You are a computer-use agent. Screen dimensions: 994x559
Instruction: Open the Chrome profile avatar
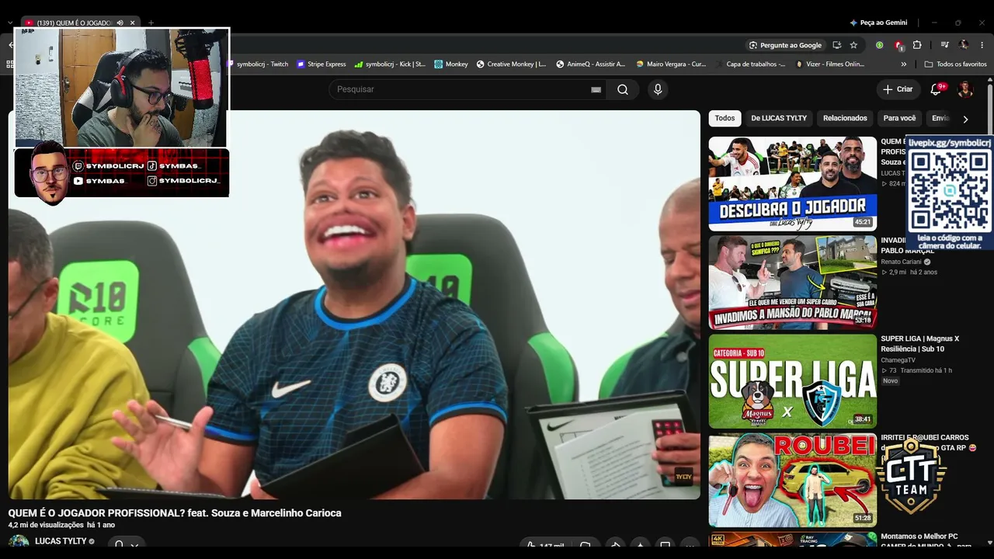pyautogui.click(x=964, y=45)
